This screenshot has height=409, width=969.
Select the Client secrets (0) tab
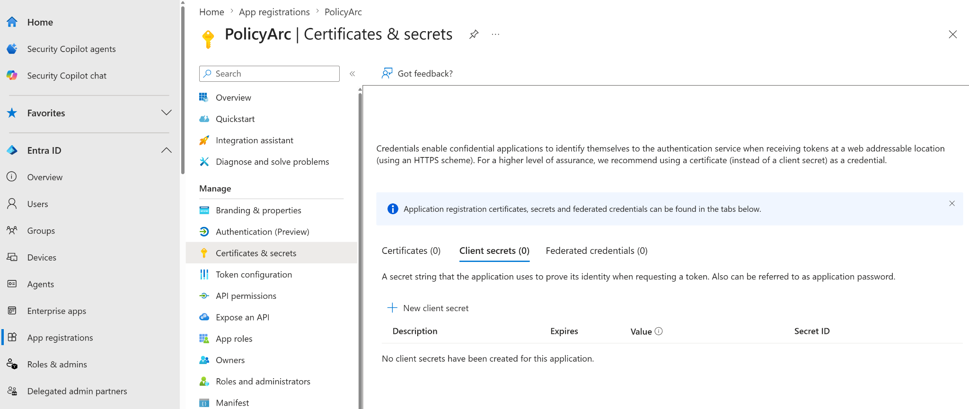494,251
